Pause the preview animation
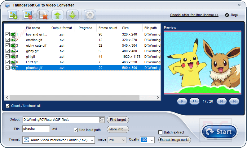This screenshot has width=247, height=148. pyautogui.click(x=194, y=101)
